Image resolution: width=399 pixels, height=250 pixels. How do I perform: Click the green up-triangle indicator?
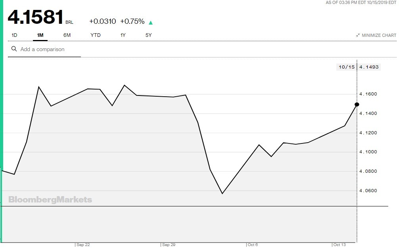pos(151,23)
